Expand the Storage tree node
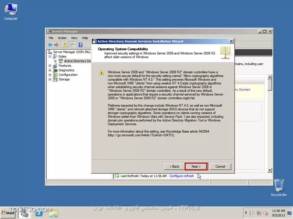The width and height of the screenshot is (293, 219). (x=50, y=79)
